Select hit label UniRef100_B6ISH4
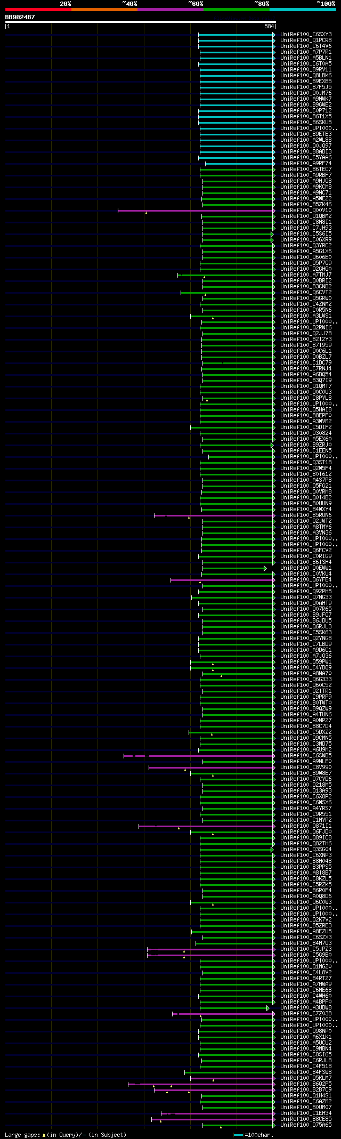Screen dimensions: 341x1139 pyautogui.click(x=306, y=562)
